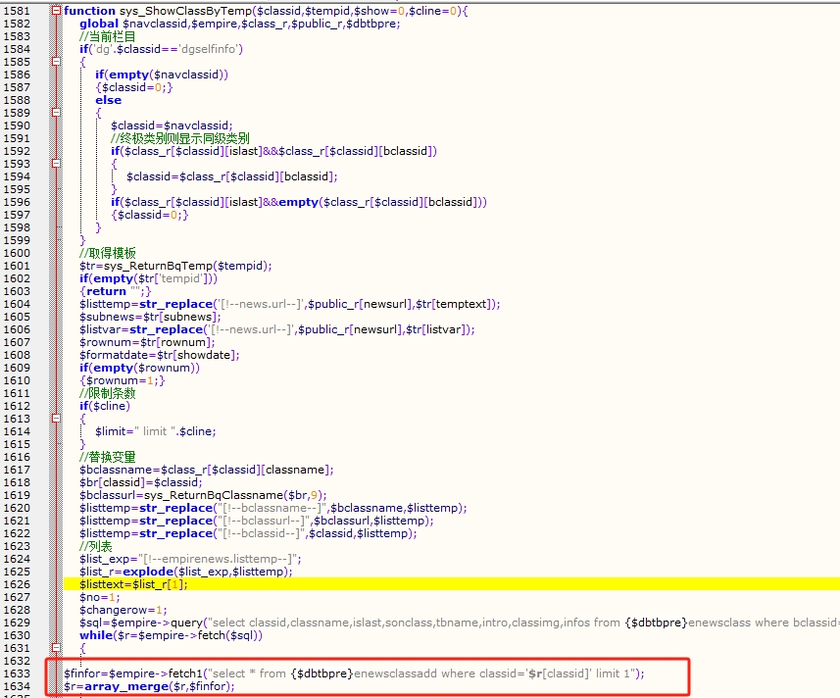Collapse the else block fold at line 1589
The image size is (840, 698).
[56, 113]
